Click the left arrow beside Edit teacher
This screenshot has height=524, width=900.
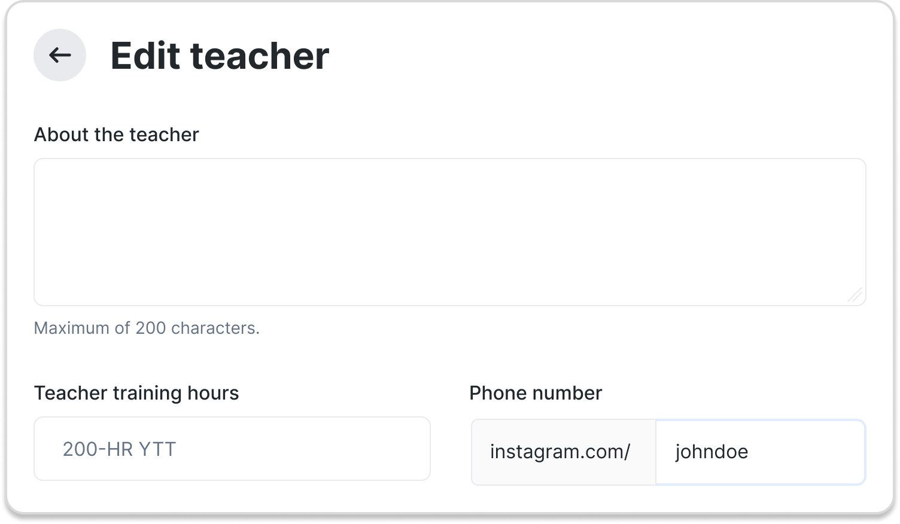point(60,55)
